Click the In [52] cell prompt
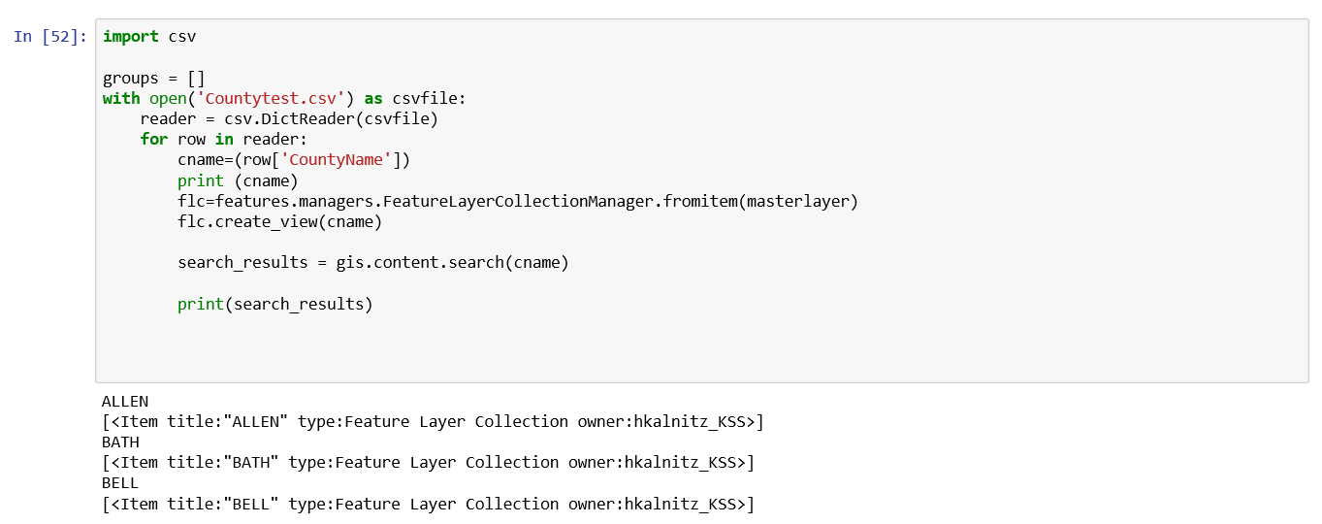The height and width of the screenshot is (524, 1322). pos(50,37)
